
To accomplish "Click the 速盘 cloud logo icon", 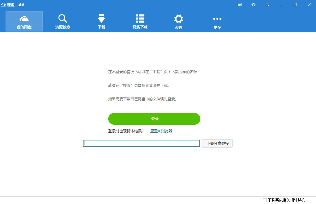I will [3, 5].
